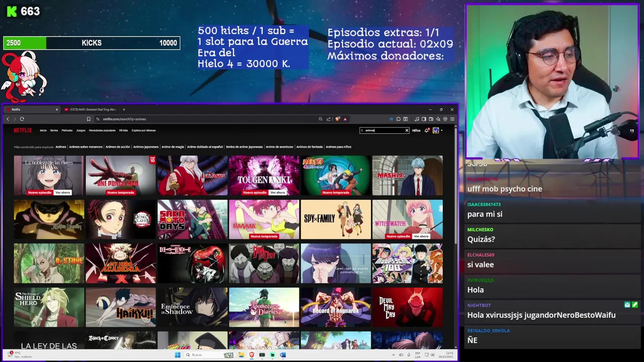The height and width of the screenshot is (362, 644).
Task: Open the Haikyu!! thumbnail
Action: [x=121, y=307]
